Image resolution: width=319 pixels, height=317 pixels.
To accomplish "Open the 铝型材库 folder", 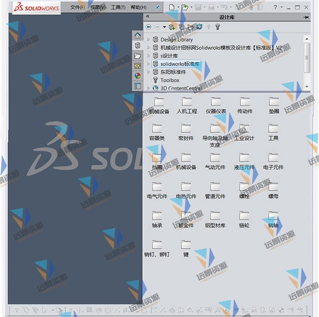I will [215, 220].
